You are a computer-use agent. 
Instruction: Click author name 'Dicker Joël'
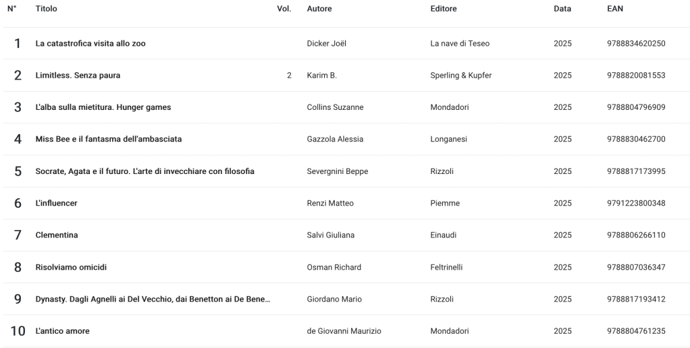(x=327, y=44)
